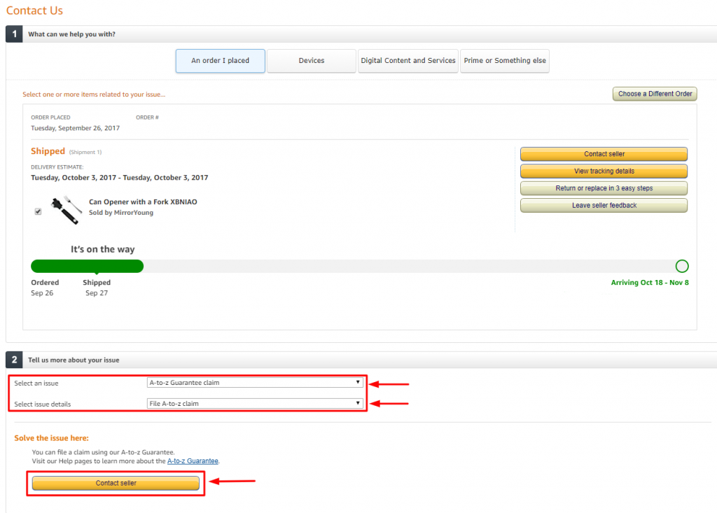717x513 pixels.
Task: Click the can opener product thumbnail
Action: [65, 209]
